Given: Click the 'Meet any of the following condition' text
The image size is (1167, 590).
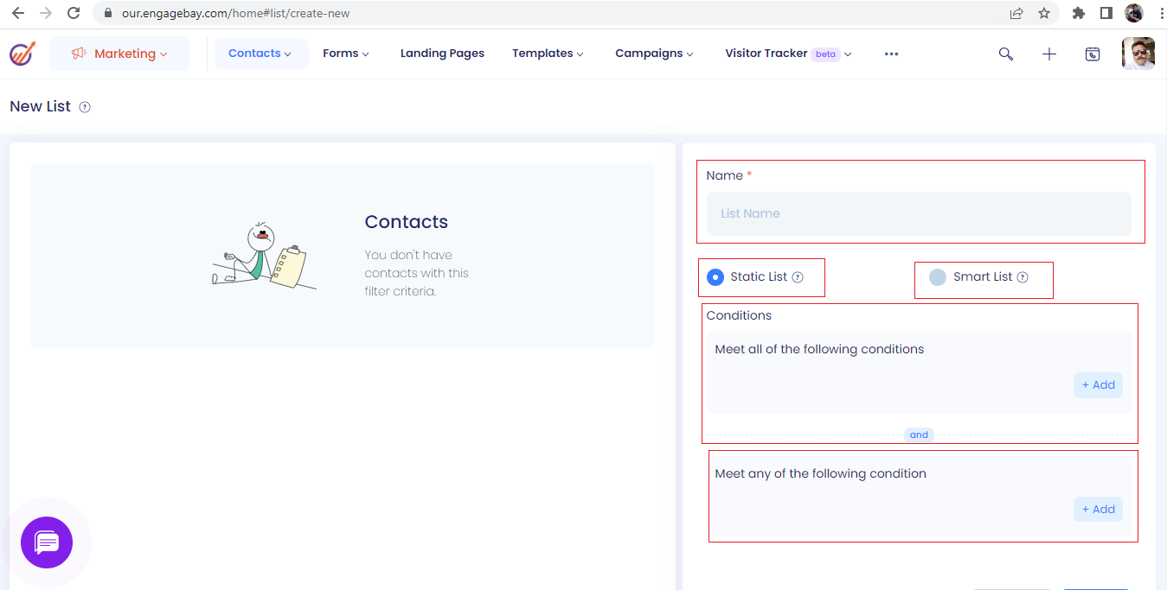Looking at the screenshot, I should point(820,474).
